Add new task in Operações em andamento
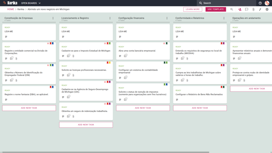The height and width of the screenshot is (153, 272). (251, 89)
